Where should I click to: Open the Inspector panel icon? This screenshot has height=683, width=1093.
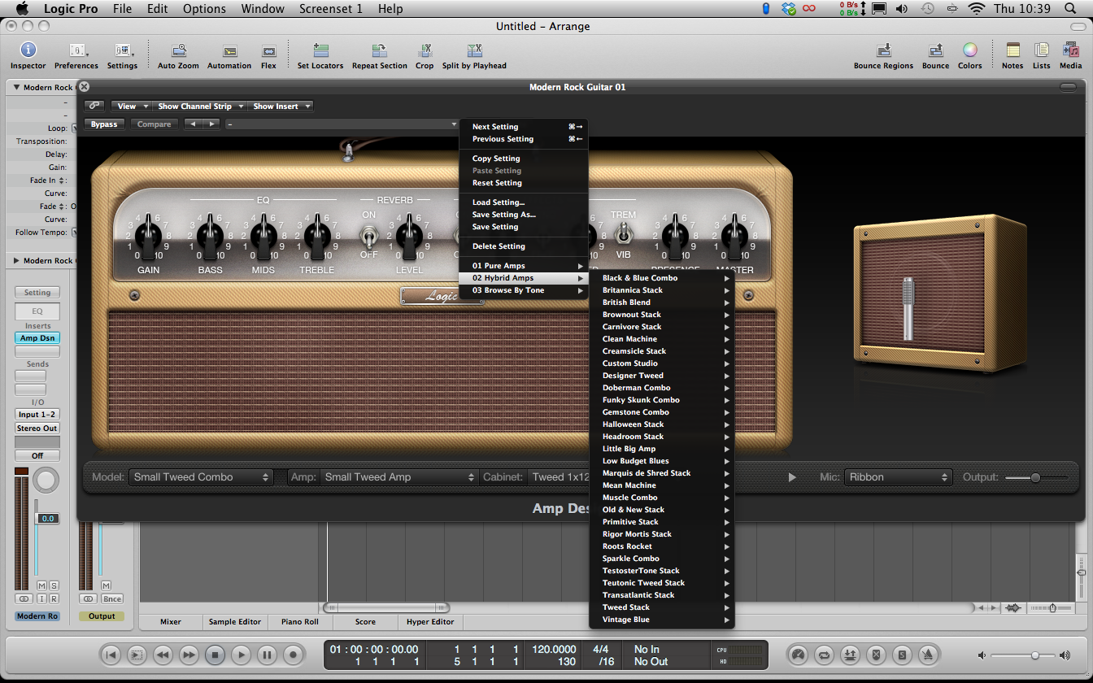point(28,50)
